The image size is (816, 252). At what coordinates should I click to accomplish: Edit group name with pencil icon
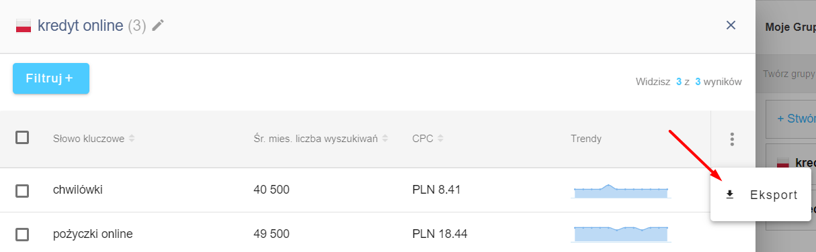click(x=158, y=25)
